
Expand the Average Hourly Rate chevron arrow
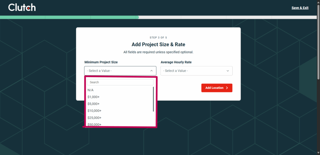click(x=228, y=71)
